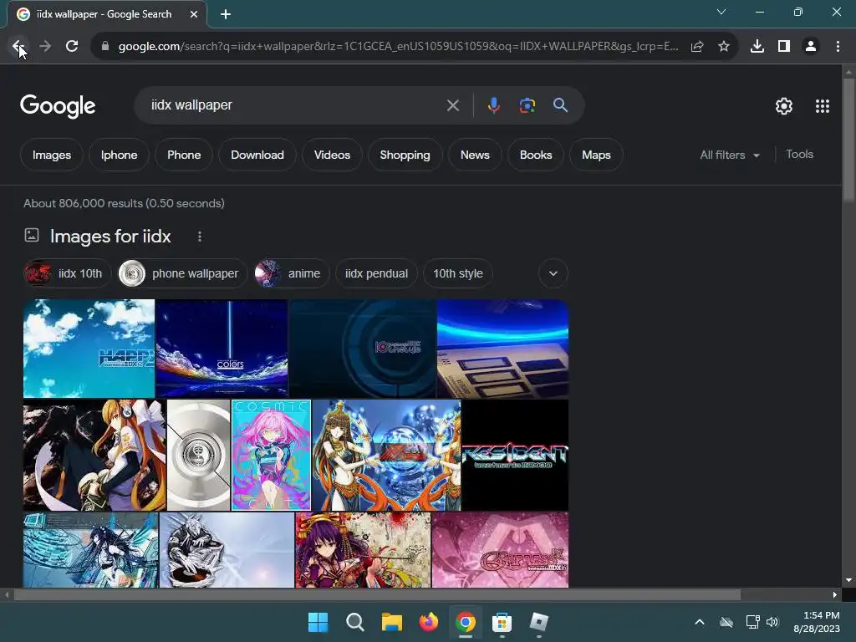
Task: Open the colors night sky thumbnail
Action: pos(222,349)
